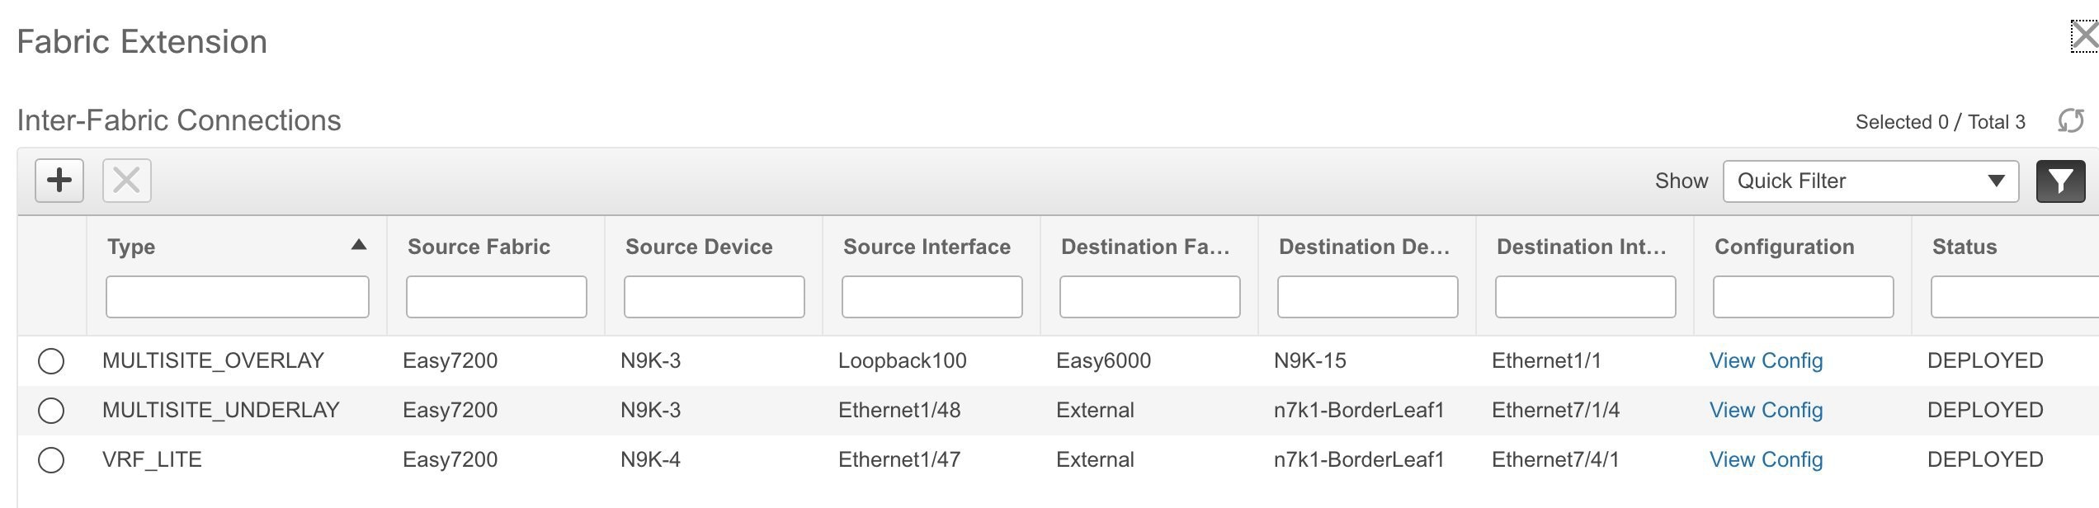
Task: Click the Source Fabric column header
Action: 479,247
